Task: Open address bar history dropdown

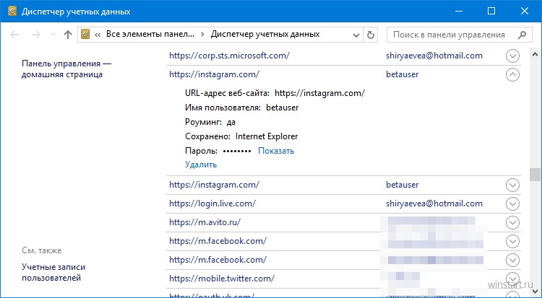Action: pyautogui.click(x=356, y=35)
